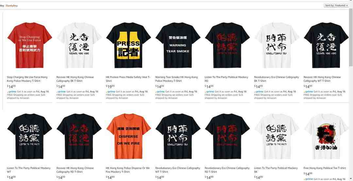Screen dimensions: 353x181
Task: Click the Revolutionary Era Chinese Calligraphy BK title
Action: [x=277, y=79]
